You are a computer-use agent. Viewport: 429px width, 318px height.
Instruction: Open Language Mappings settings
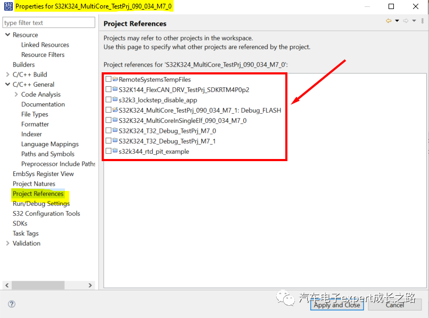50,144
